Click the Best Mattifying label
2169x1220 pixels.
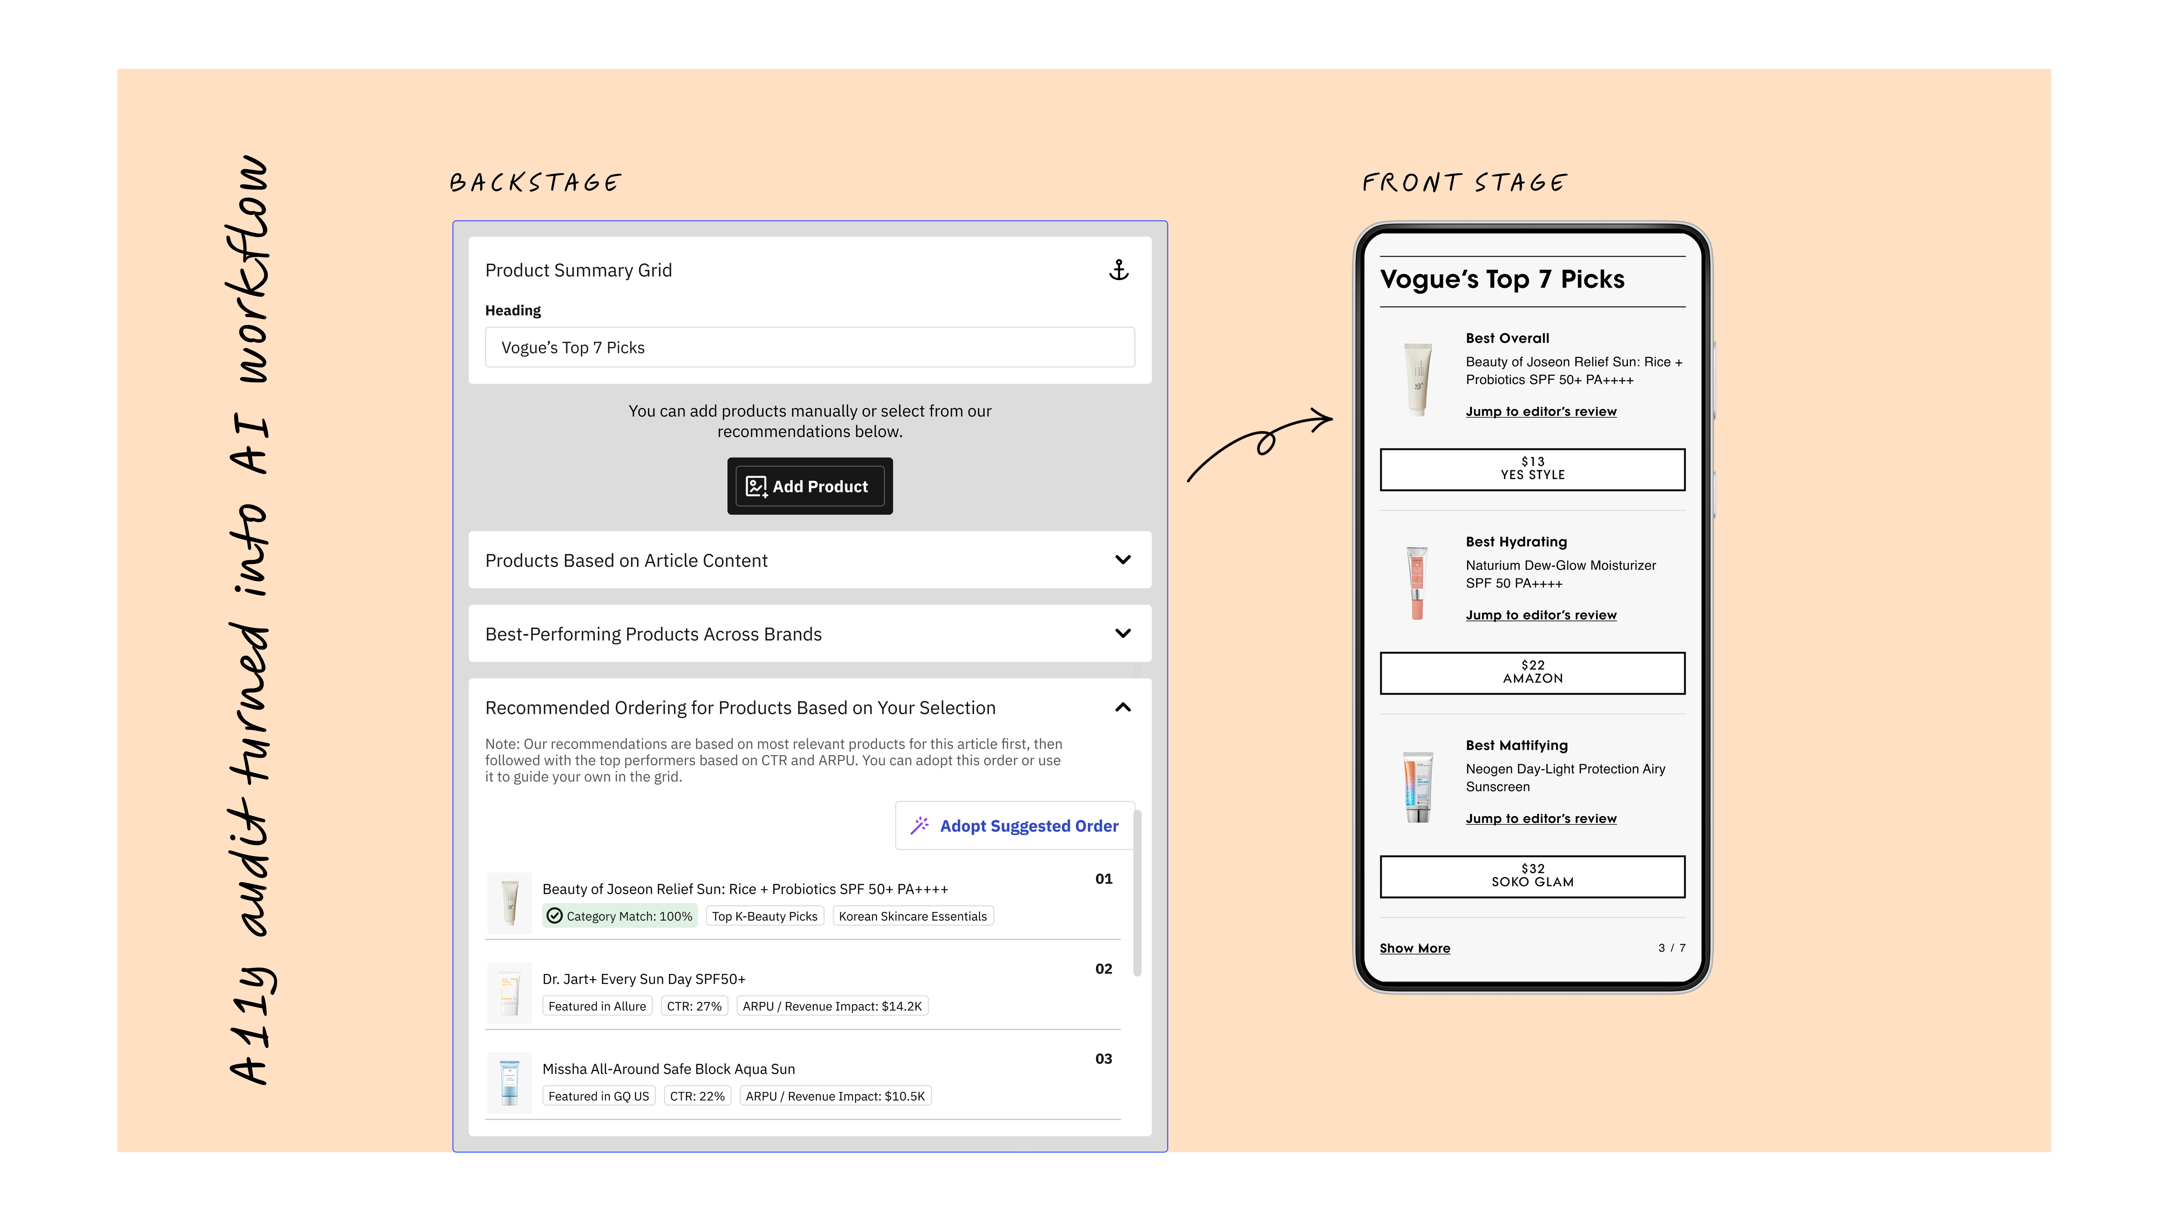click(1516, 746)
